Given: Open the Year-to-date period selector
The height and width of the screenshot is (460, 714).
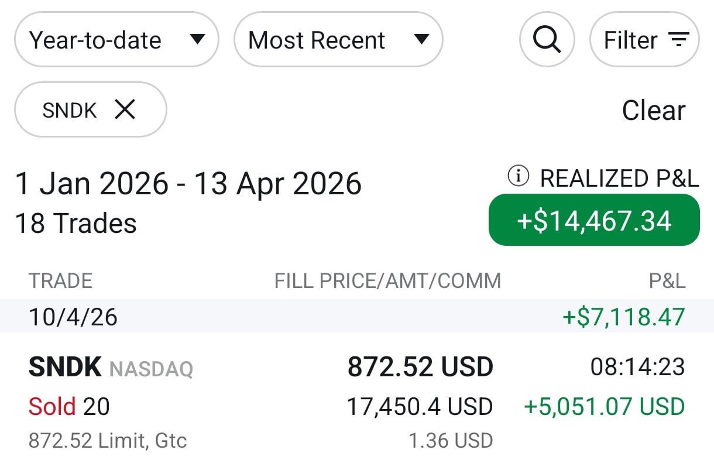Looking at the screenshot, I should click(97, 40).
